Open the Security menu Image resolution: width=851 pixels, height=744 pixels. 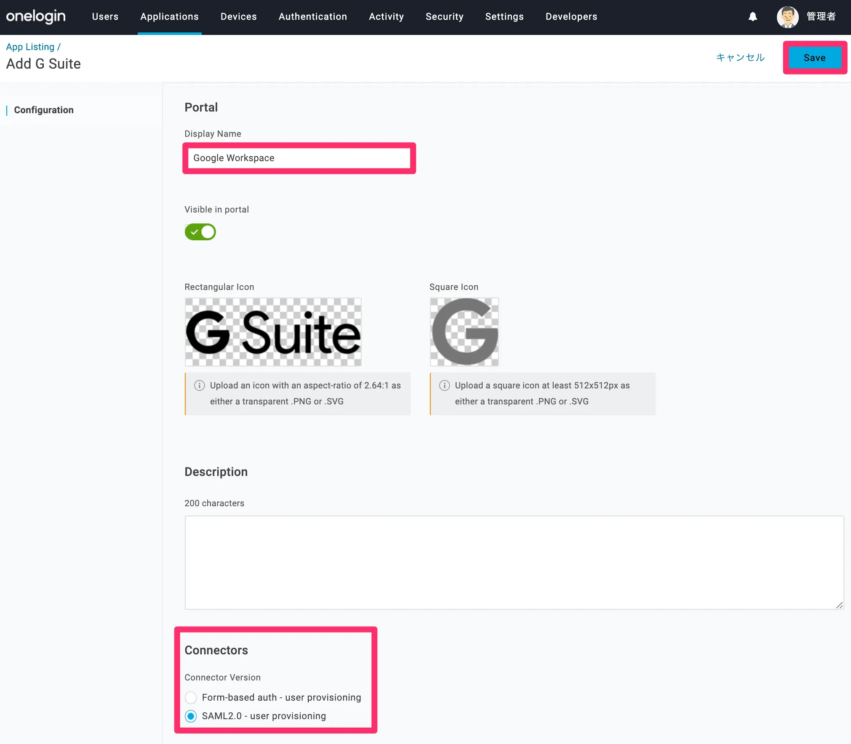[x=444, y=17]
